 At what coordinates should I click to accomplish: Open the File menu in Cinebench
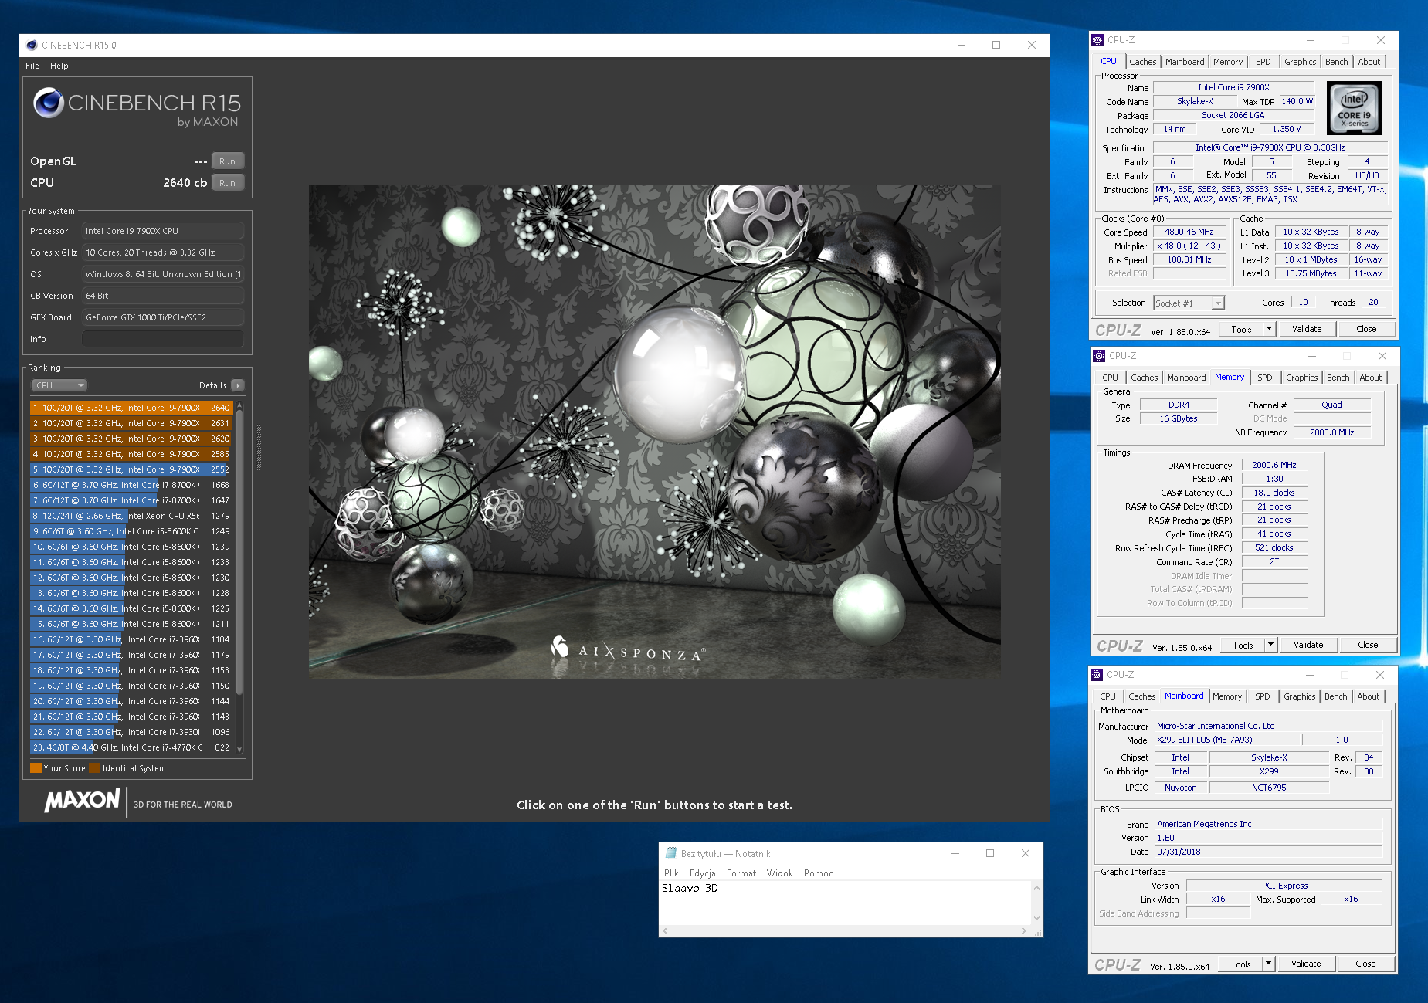point(32,66)
